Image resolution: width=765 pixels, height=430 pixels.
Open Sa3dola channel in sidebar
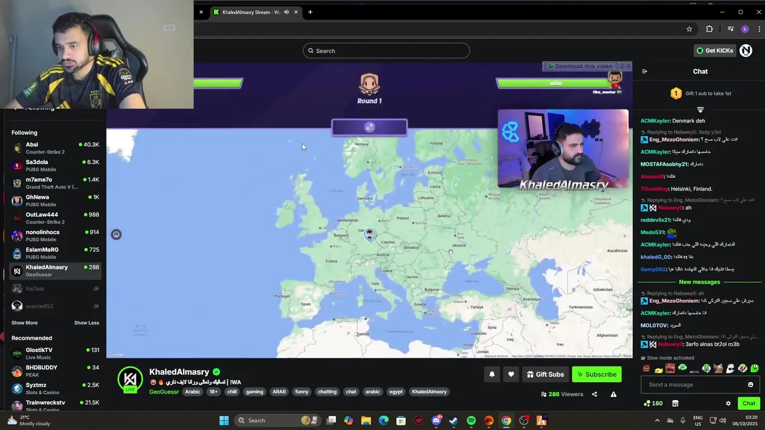55,165
